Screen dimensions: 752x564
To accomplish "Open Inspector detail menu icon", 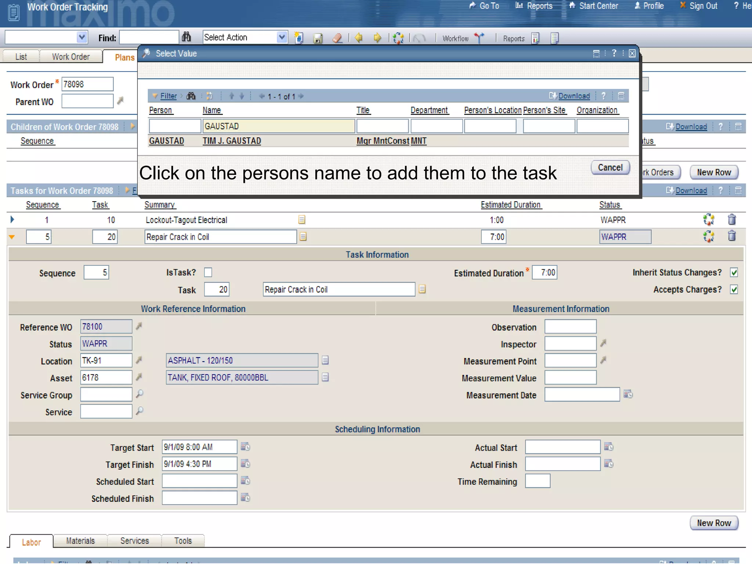I will (603, 343).
